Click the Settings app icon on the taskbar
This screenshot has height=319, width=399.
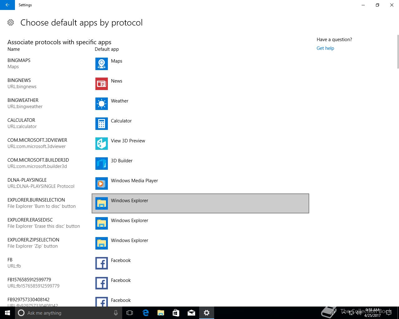[206, 313]
